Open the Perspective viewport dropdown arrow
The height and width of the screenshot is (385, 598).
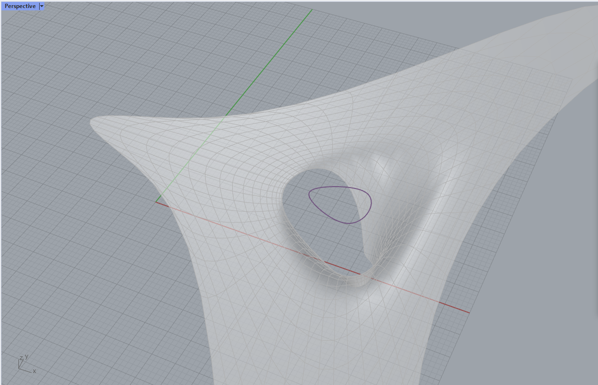point(42,6)
